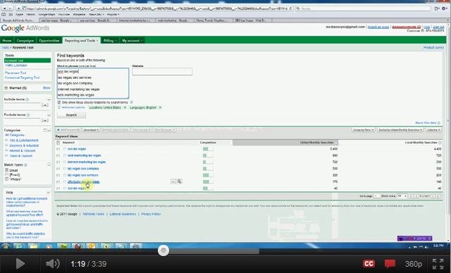The width and height of the screenshot is (451, 273).
Task: Open the Firefox icon in the taskbar
Action: click(x=78, y=246)
